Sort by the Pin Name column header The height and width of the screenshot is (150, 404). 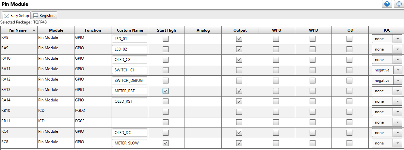coord(19,30)
